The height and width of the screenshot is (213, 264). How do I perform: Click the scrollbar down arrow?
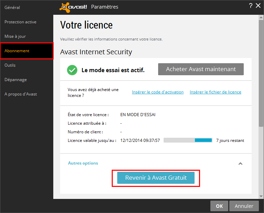(x=261, y=196)
